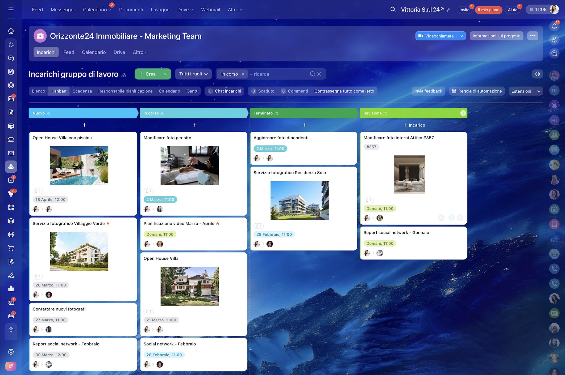Toggle the Commenti counter filter

(x=294, y=91)
